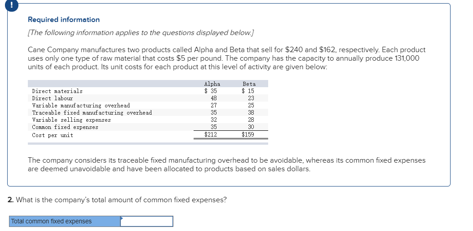This screenshot has height=231, width=473.
Task: Click the Traceable fixed manufacturing overhead label
Action: tap(92, 113)
